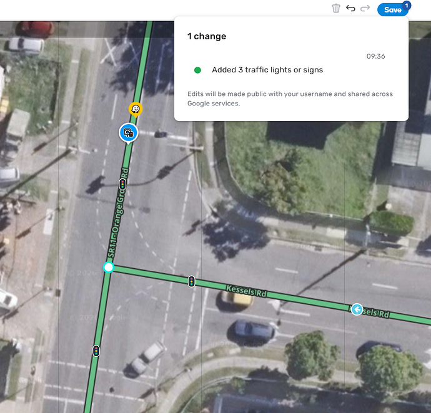The width and height of the screenshot is (431, 413).
Task: Save the pending map edits
Action: (392, 10)
